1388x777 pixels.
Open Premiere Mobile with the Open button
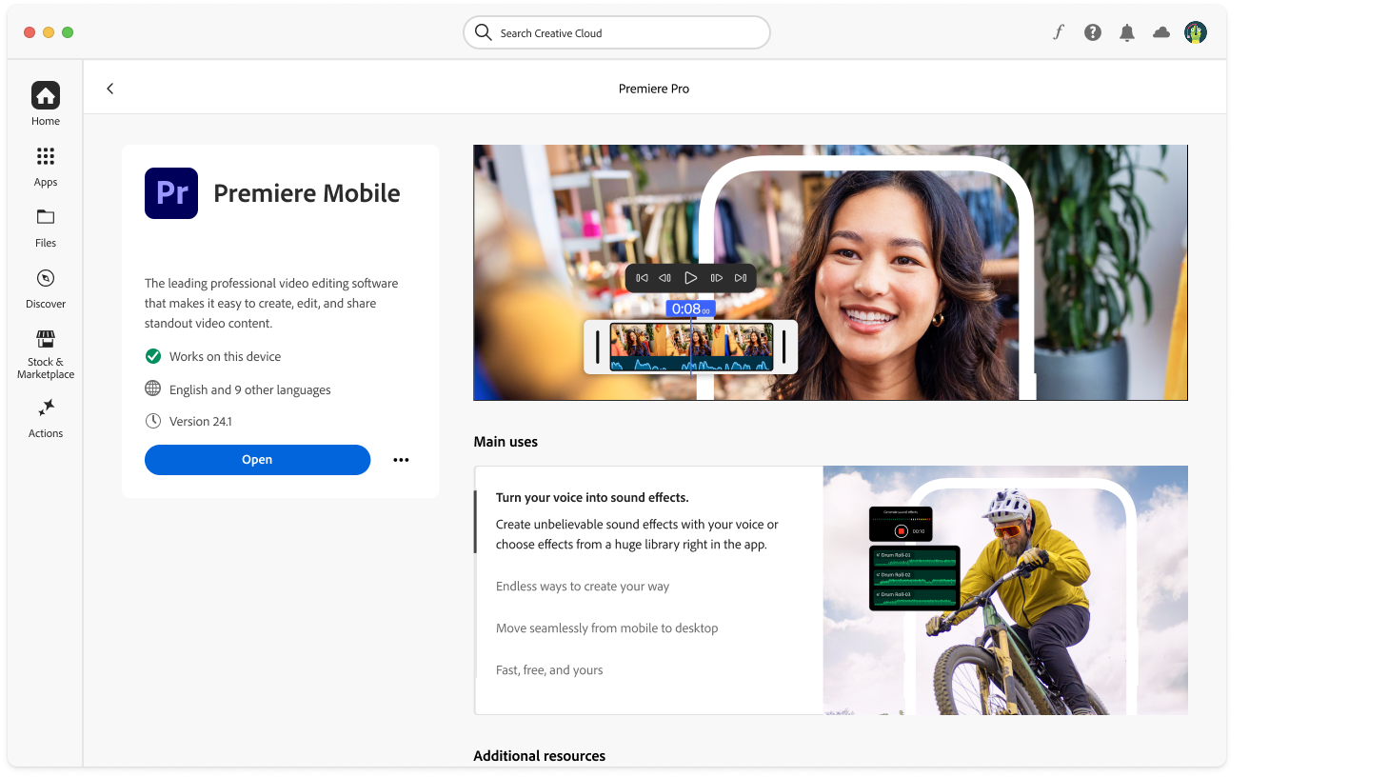click(x=257, y=460)
